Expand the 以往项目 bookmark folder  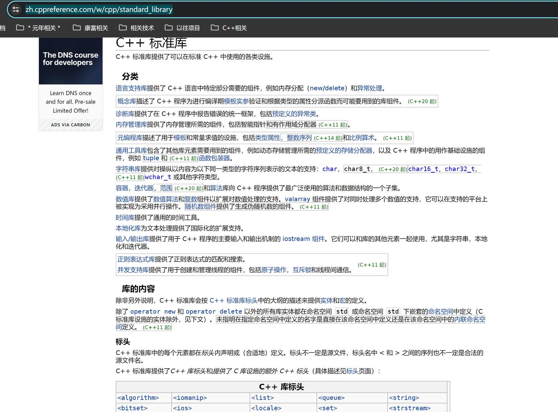click(x=189, y=27)
